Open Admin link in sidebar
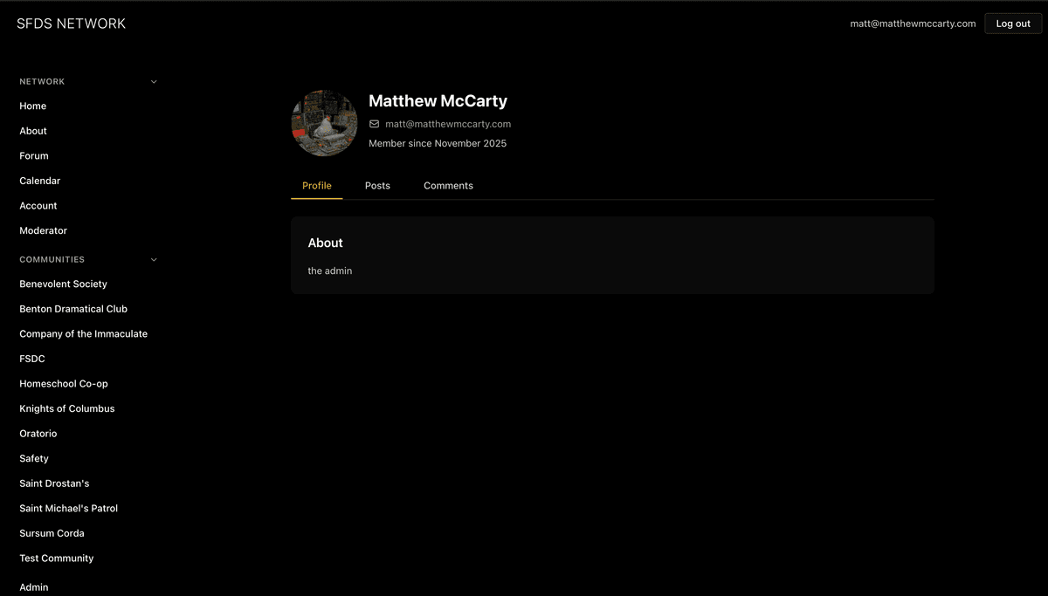 point(34,587)
